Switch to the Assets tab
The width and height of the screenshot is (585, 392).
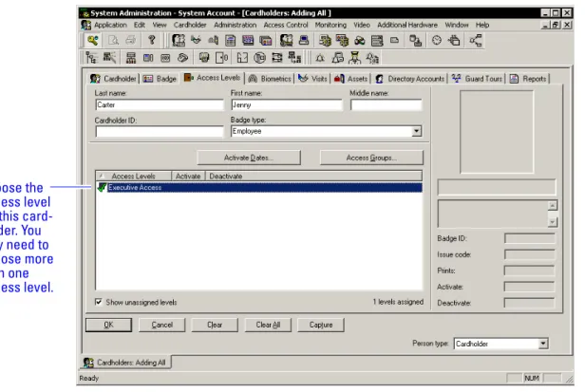(x=350, y=79)
